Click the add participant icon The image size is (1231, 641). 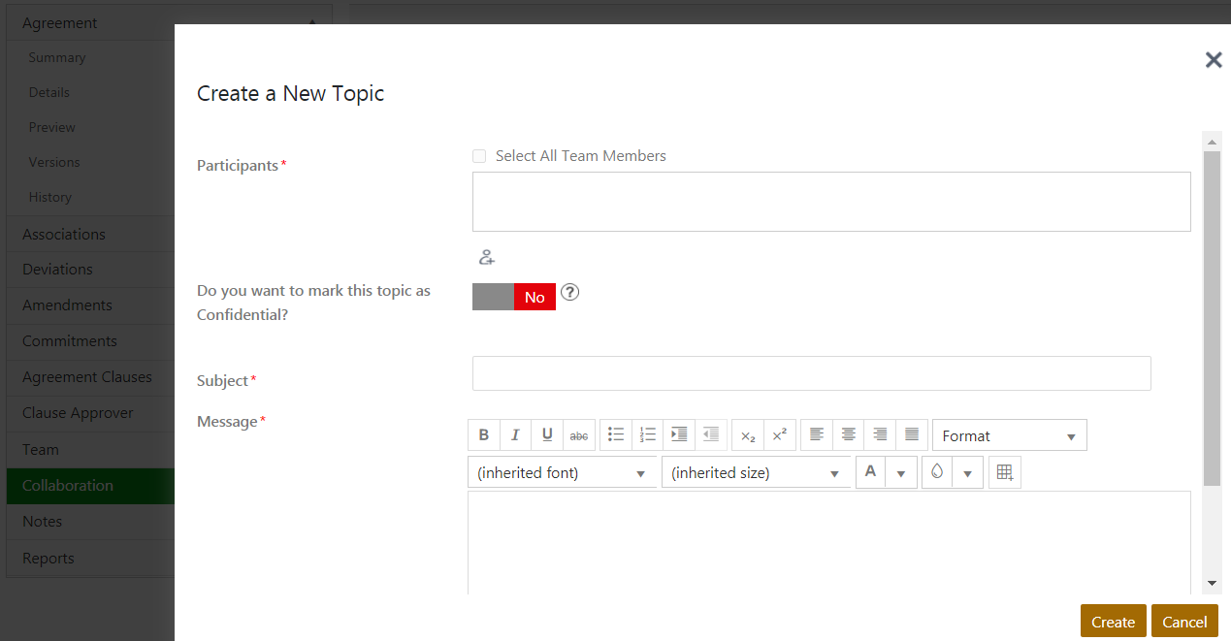[x=487, y=257]
